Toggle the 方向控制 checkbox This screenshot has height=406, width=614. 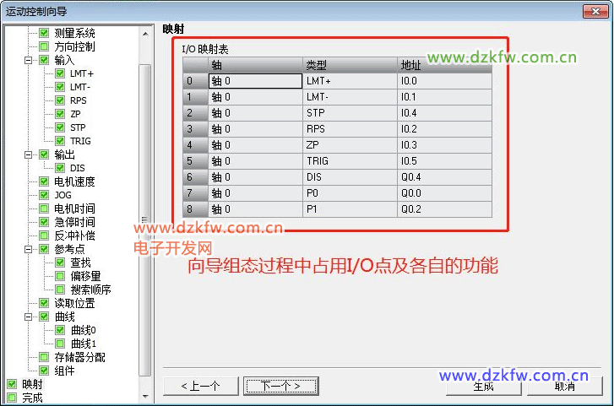pos(44,46)
